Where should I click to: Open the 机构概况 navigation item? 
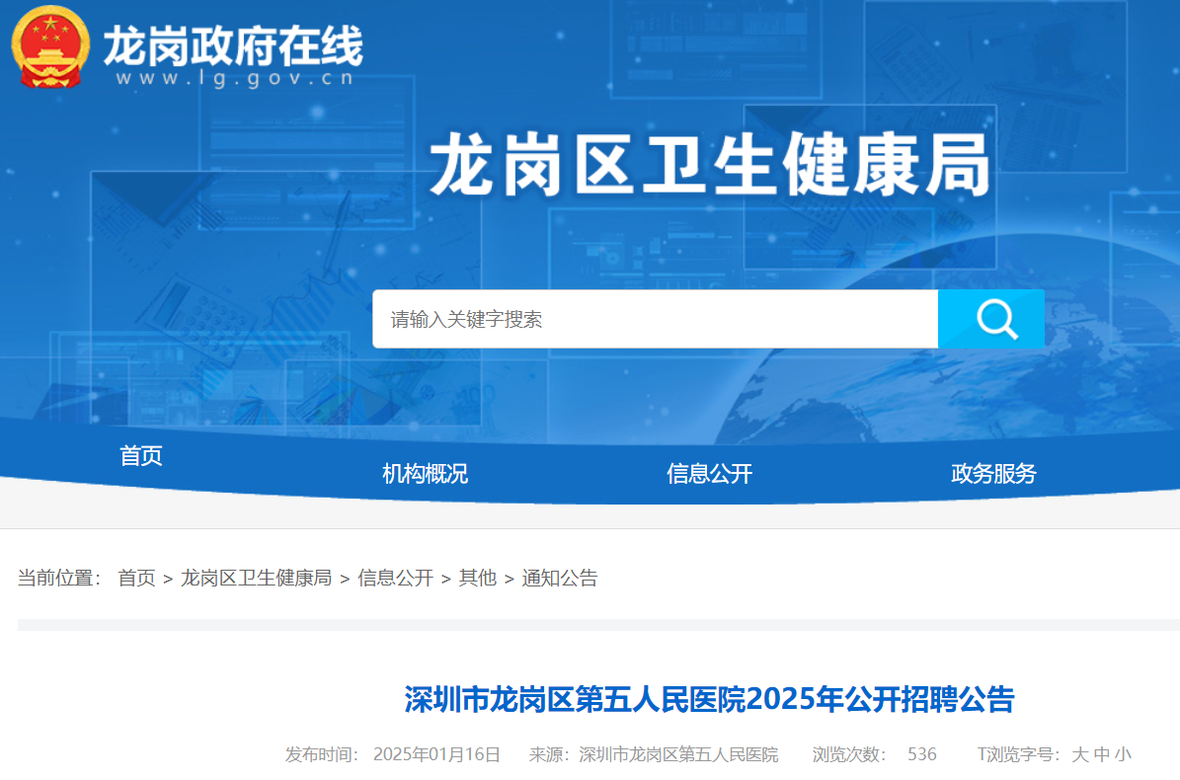[425, 473]
